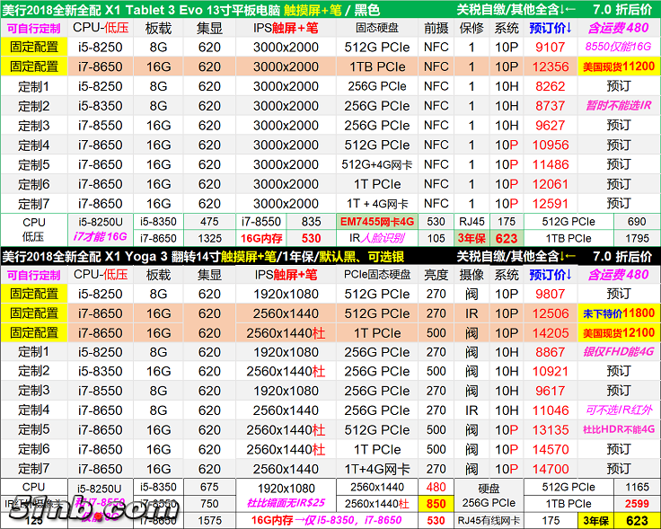Select the 可不选IR红外 note
This screenshot has height=529, width=661.
tap(618, 410)
